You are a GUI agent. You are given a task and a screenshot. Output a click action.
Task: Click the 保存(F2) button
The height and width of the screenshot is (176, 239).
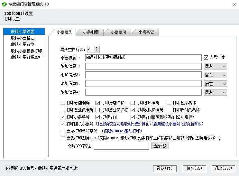(194, 168)
